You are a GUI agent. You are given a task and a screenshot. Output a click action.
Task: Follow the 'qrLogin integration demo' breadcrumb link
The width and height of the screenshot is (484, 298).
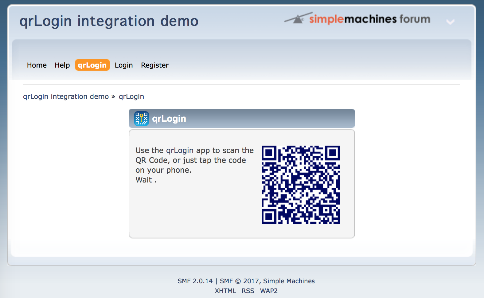coord(66,96)
